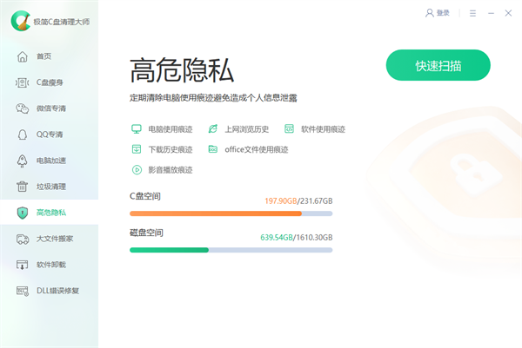The image size is (522, 348).
Task: Open the 电脑加速 rocket icon
Action: pyautogui.click(x=22, y=161)
